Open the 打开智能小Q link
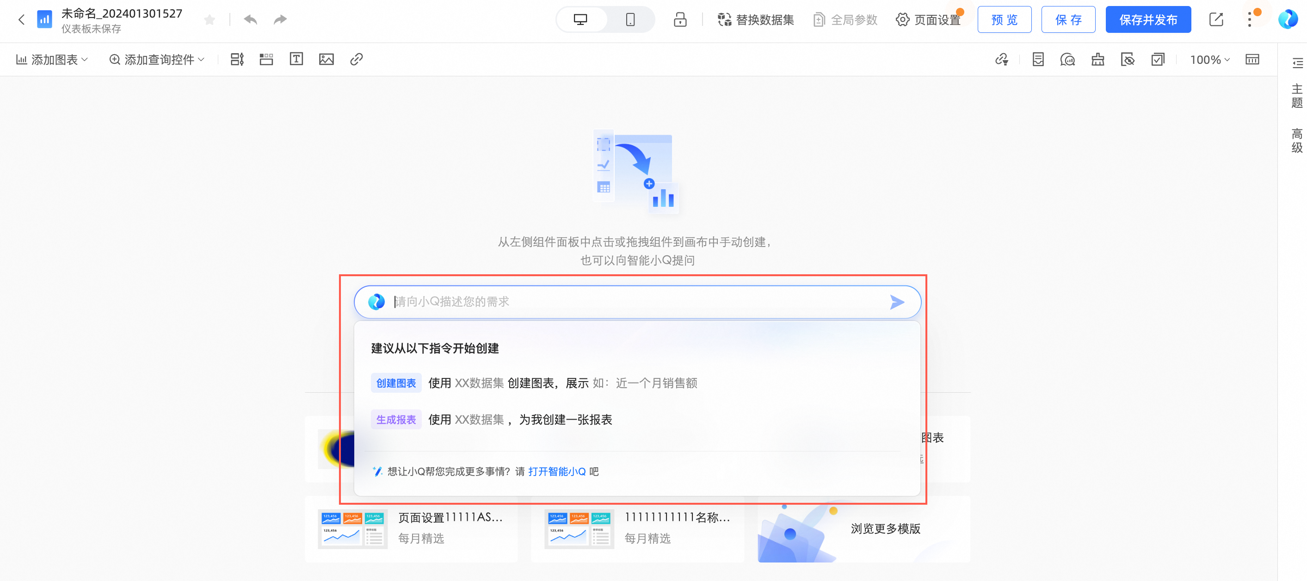The height and width of the screenshot is (581, 1307). tap(556, 471)
